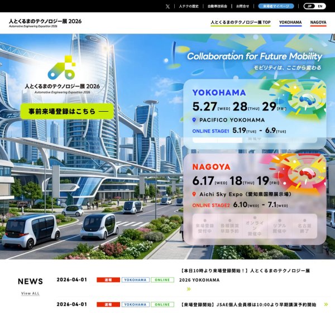Click the 事前来場登録はこちら registration button

click(x=67, y=111)
